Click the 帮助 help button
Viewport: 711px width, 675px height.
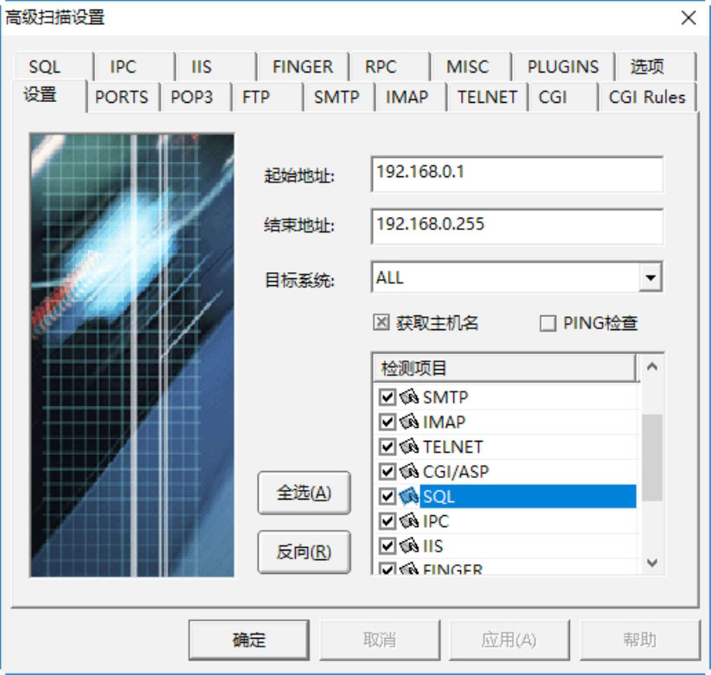(639, 640)
